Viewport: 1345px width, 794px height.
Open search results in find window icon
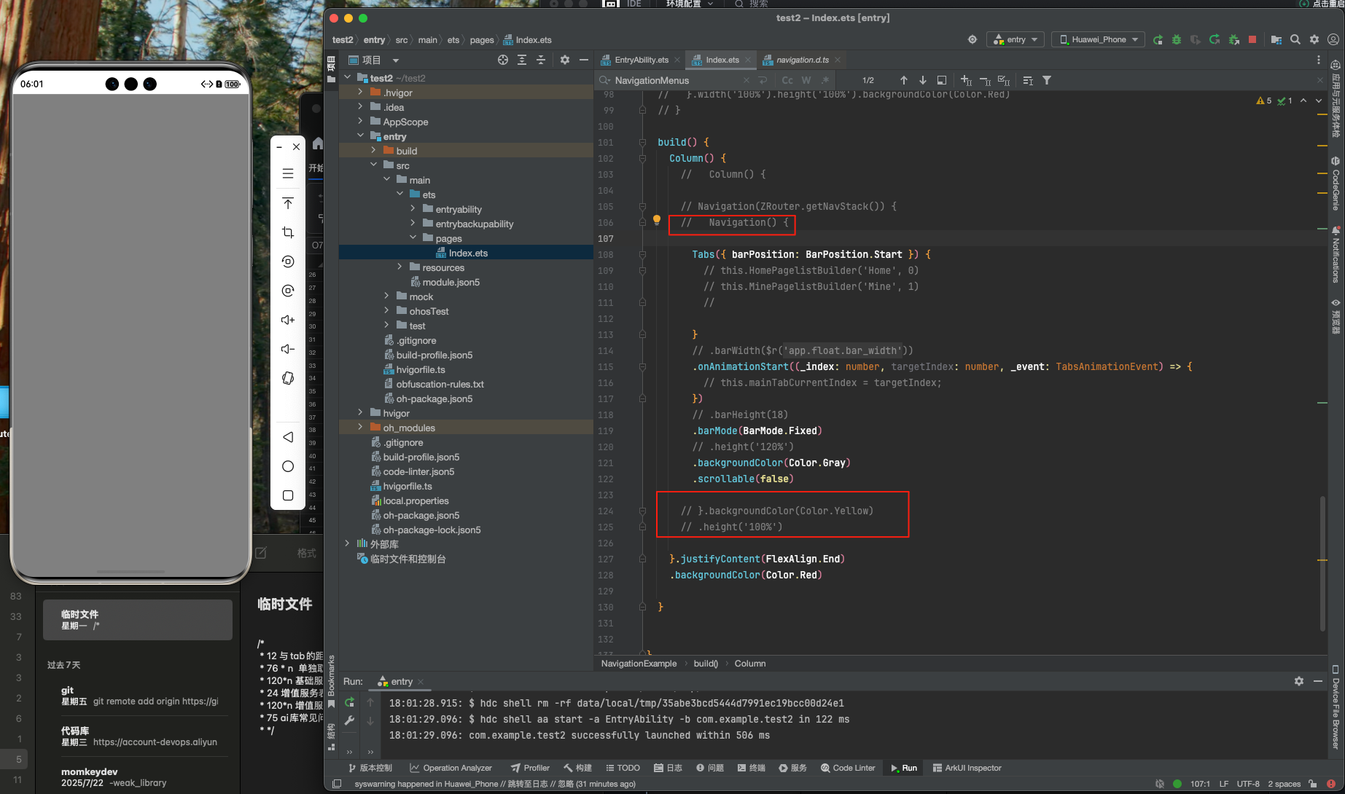pyautogui.click(x=942, y=80)
